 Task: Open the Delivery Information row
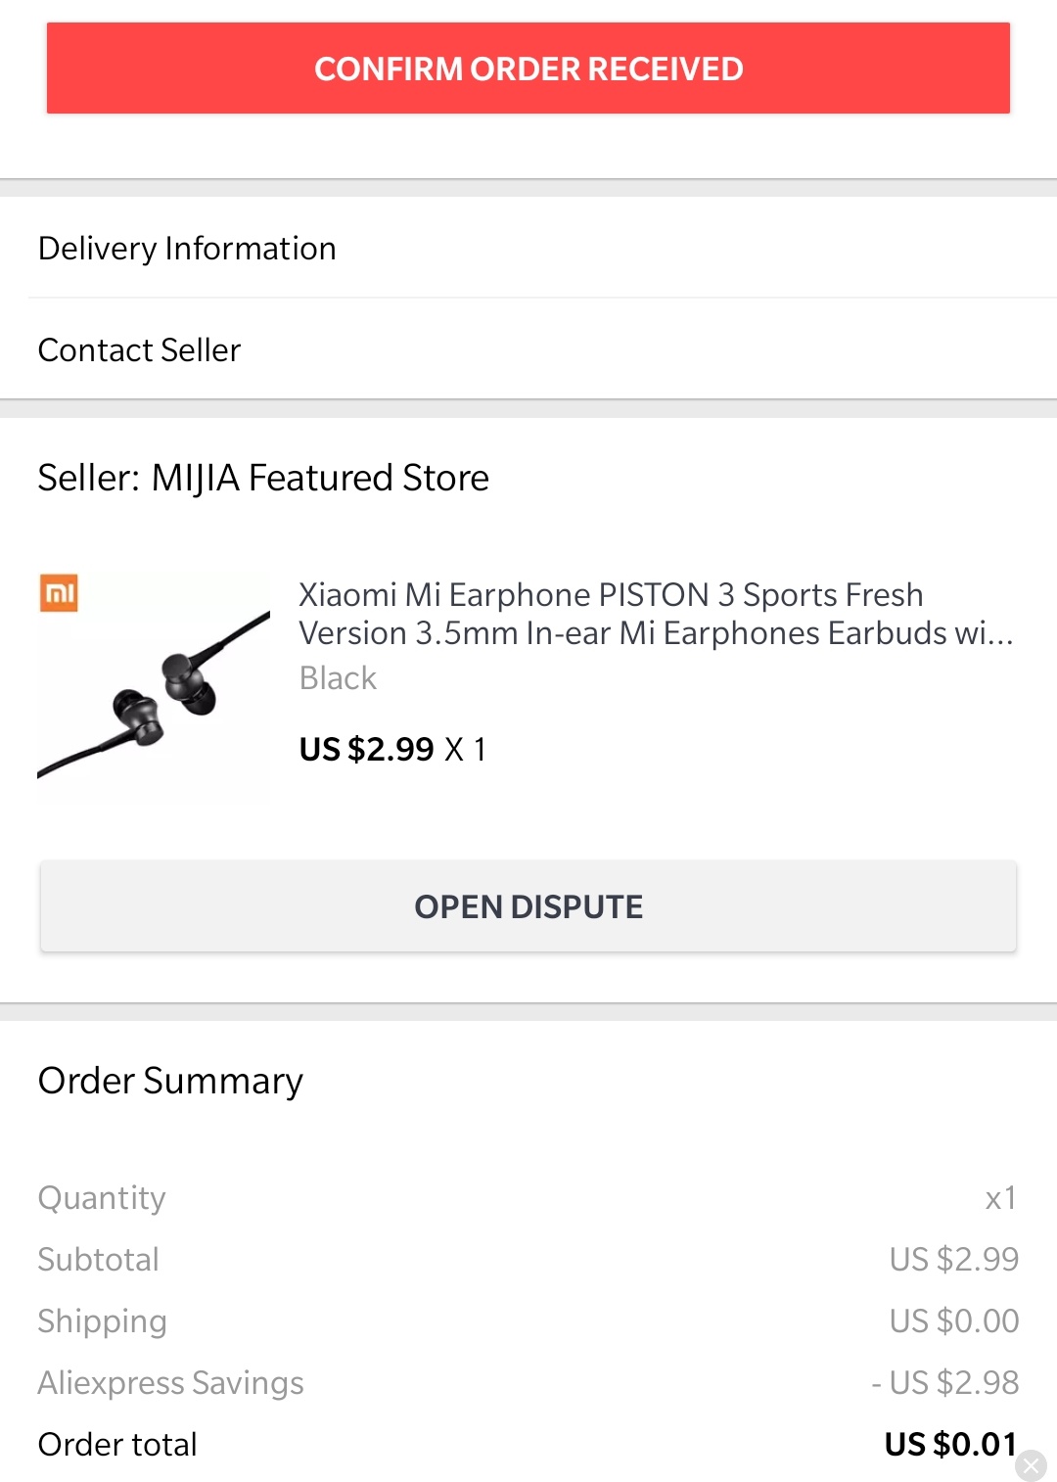tap(528, 249)
